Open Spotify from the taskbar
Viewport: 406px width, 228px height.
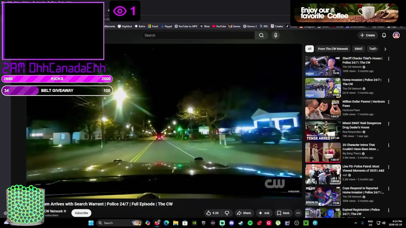click(250, 223)
